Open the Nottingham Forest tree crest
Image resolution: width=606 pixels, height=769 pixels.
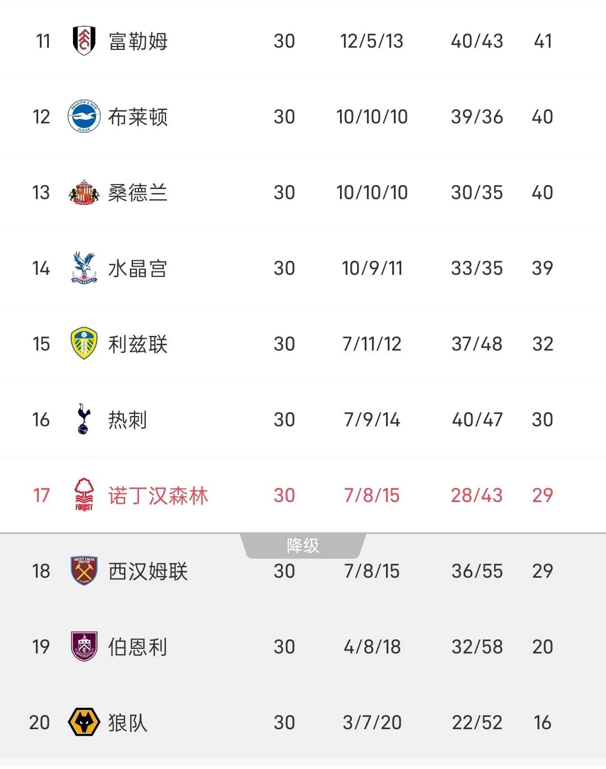84,495
